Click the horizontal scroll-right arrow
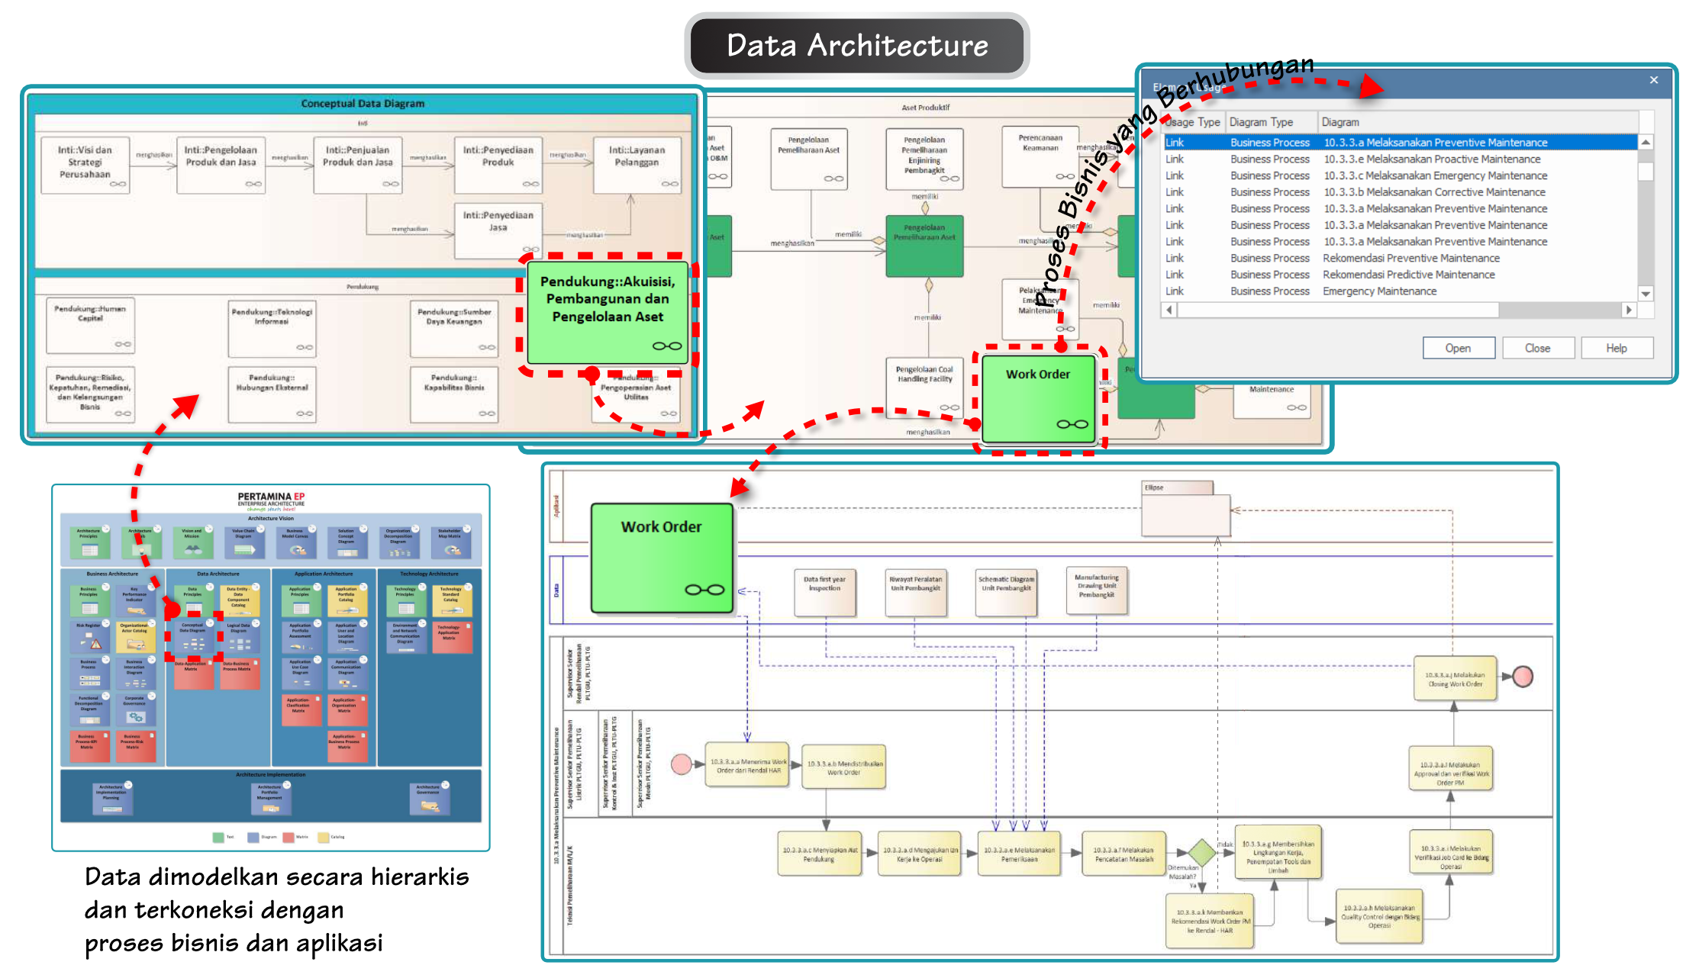The image size is (1699, 978). [1630, 310]
